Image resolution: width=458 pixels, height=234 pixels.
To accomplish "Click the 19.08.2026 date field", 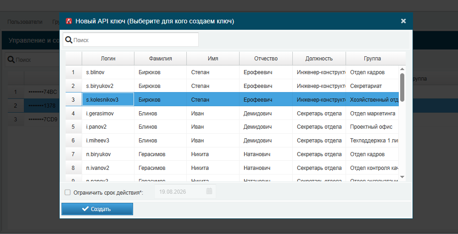I will (x=185, y=191).
